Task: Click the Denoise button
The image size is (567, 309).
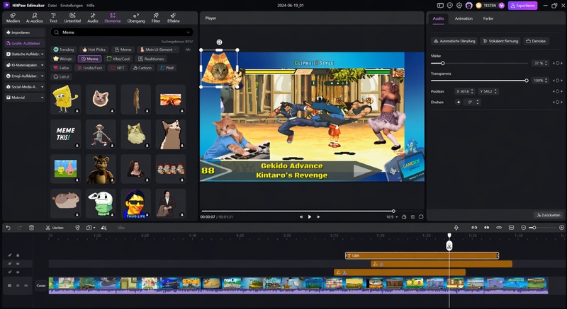Action: tap(536, 41)
